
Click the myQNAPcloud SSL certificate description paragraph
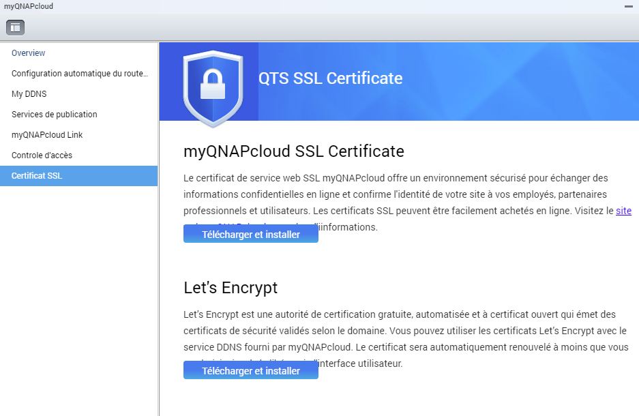(396, 194)
